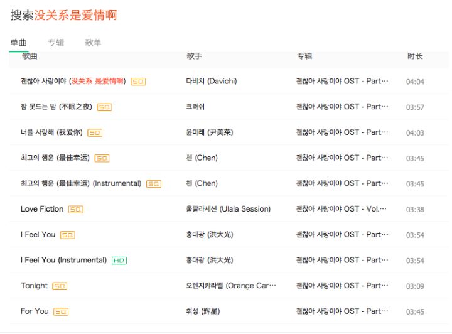Open artist 尹美莱 link
Viewport: 452px width, 334px height.
click(210, 132)
